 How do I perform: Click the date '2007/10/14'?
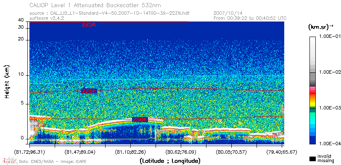pyautogui.click(x=228, y=13)
